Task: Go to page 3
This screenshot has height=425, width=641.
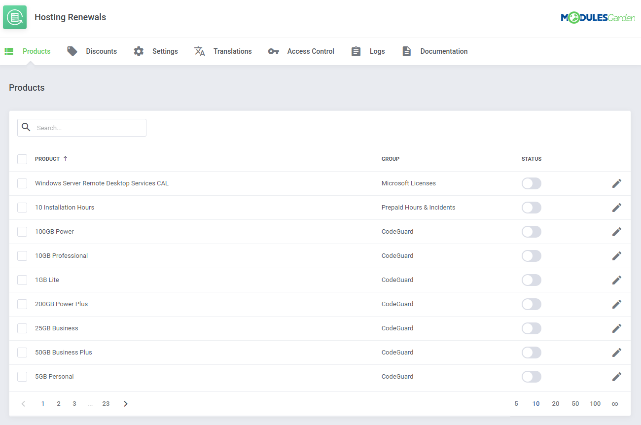Action: 74,404
